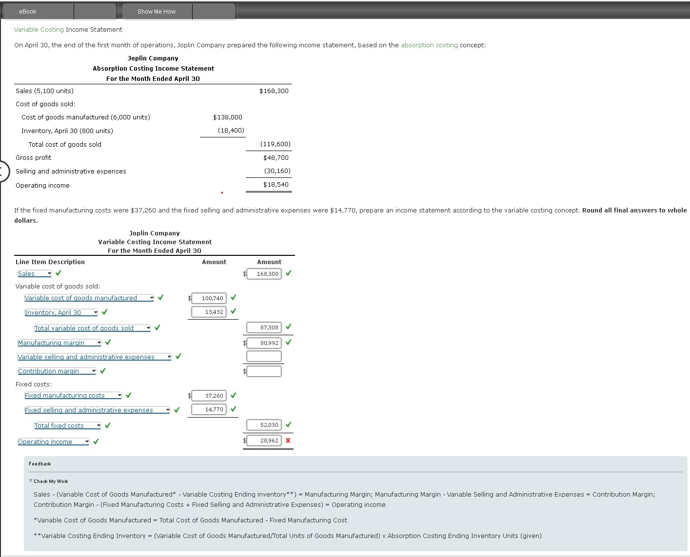Click the checkmark next to Contribution margin label

point(102,370)
